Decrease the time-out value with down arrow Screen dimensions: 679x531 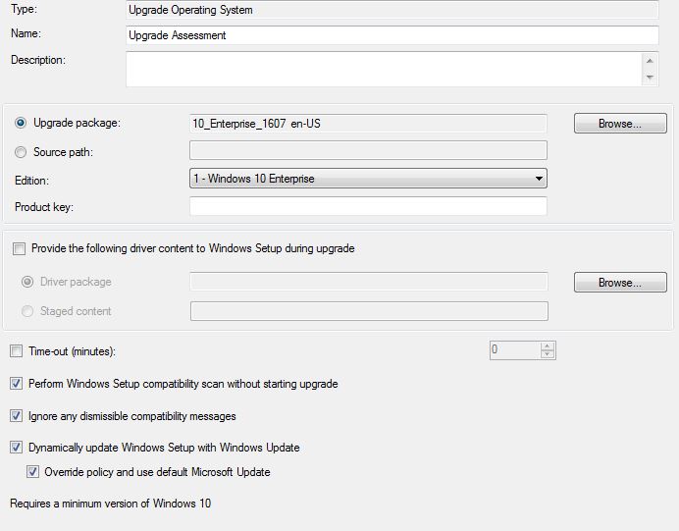(548, 354)
